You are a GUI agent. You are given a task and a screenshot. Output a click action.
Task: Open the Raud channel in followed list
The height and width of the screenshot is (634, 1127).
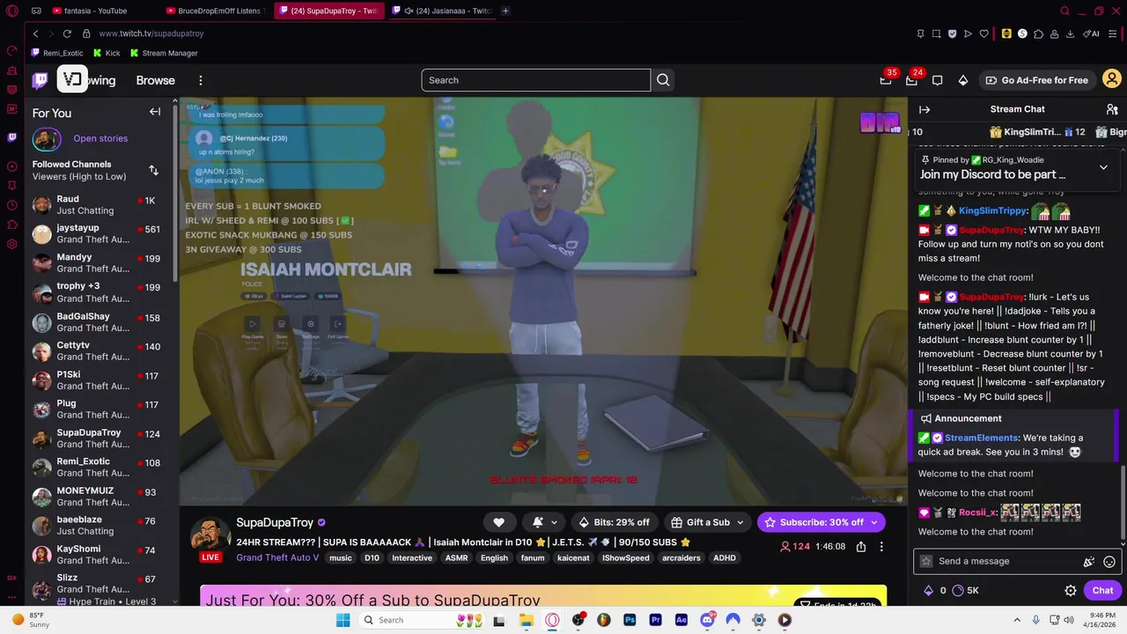tap(101, 205)
